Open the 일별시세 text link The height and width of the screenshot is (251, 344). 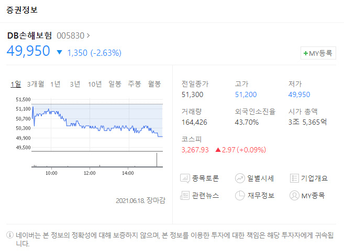261,178
